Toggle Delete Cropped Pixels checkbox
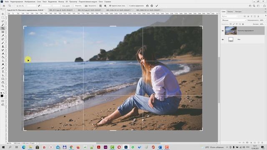The height and width of the screenshot is (150, 267). tap(110, 6)
